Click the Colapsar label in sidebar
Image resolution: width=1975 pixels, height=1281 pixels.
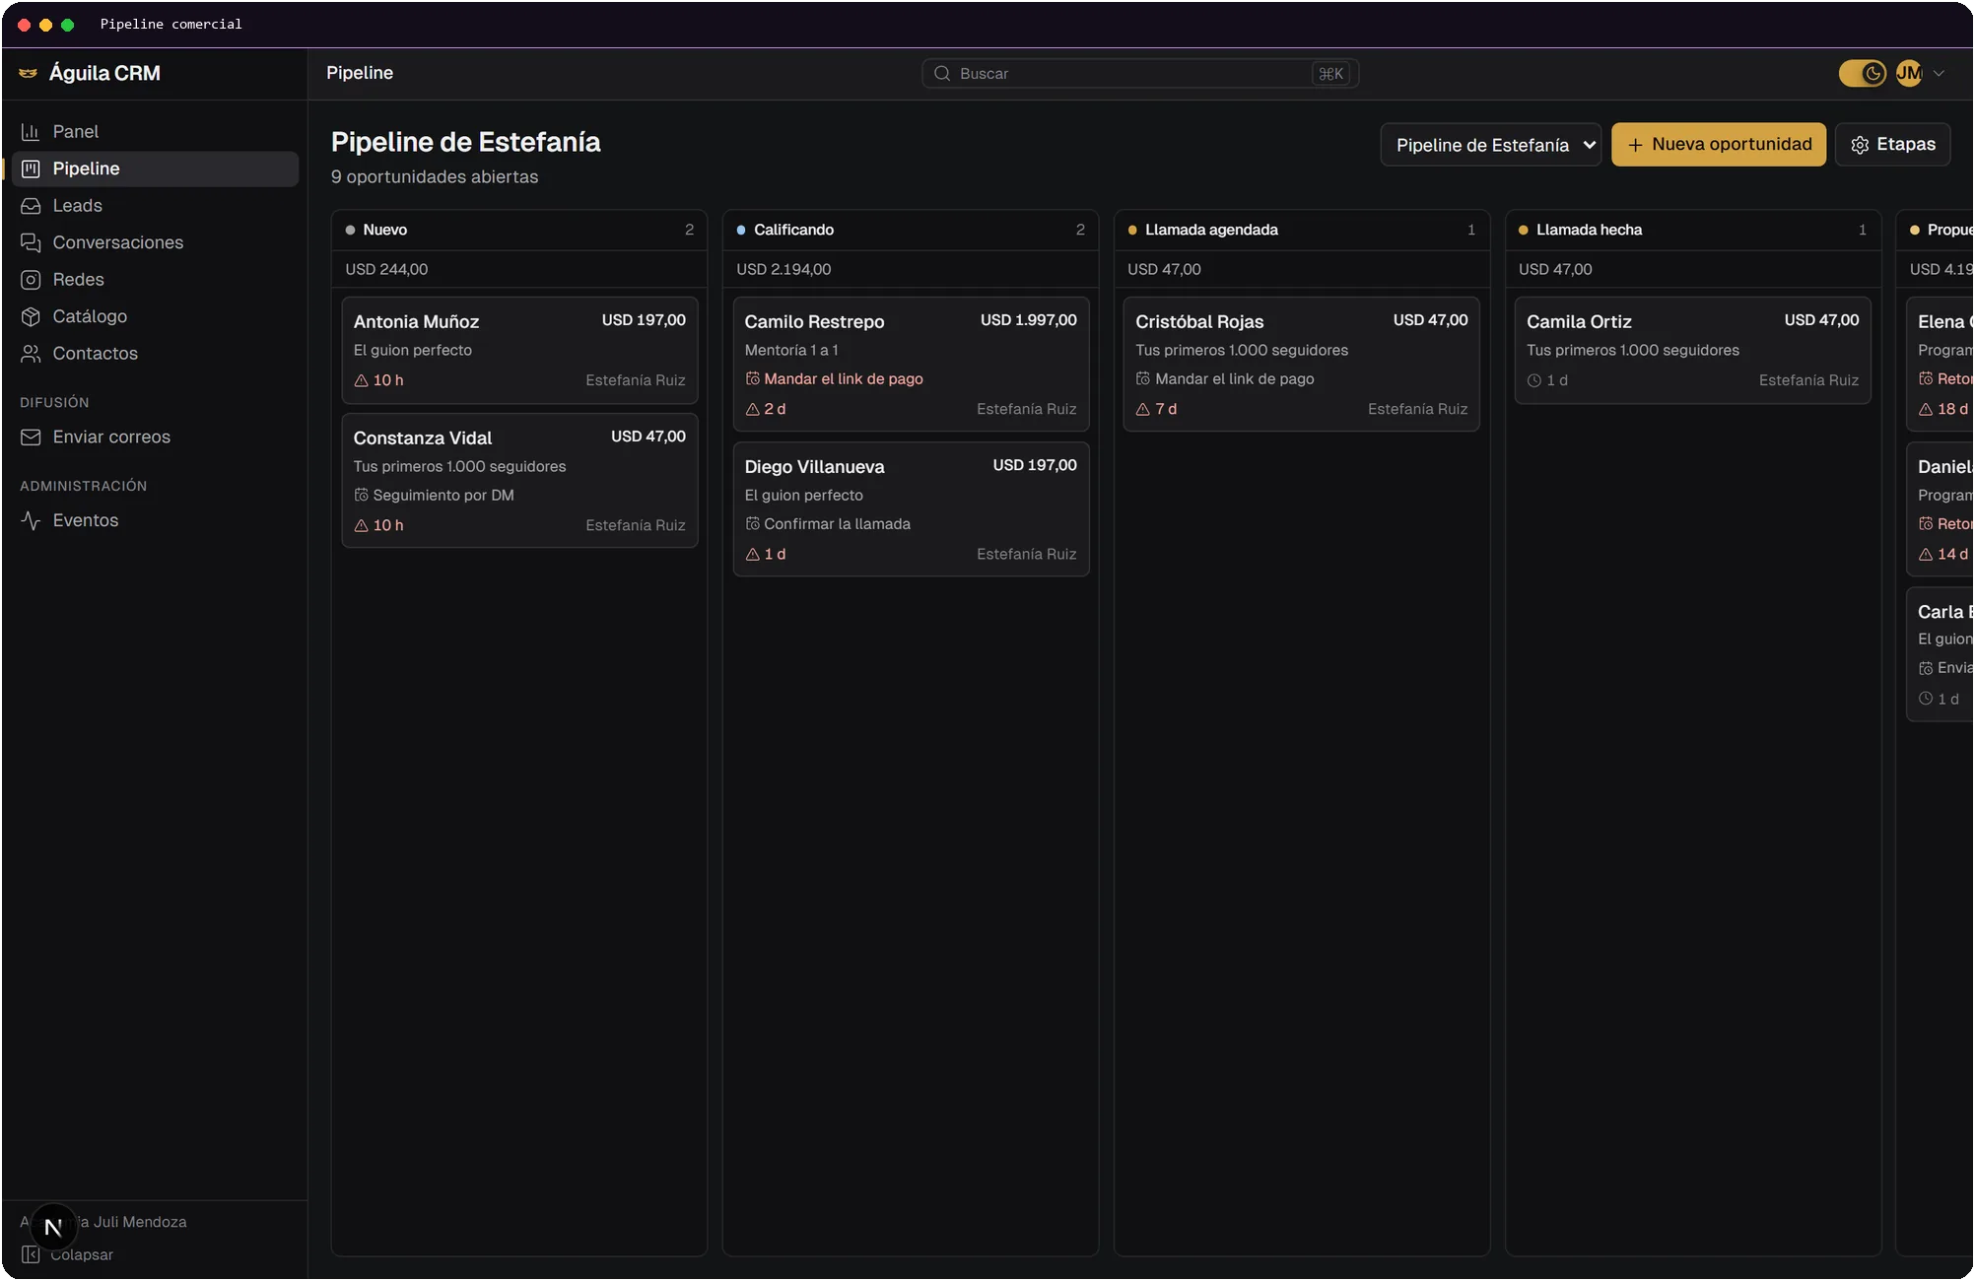point(82,1254)
